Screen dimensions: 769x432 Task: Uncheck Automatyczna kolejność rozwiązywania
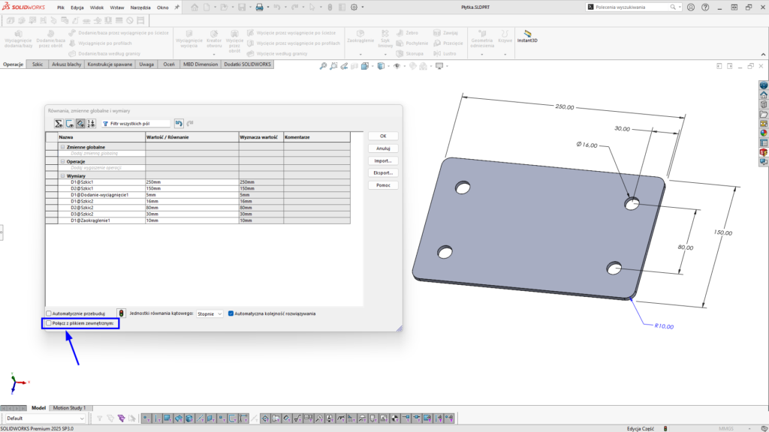point(231,313)
